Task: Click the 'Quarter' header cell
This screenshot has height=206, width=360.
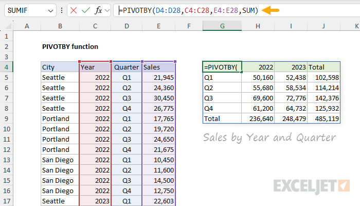Action: coord(127,67)
